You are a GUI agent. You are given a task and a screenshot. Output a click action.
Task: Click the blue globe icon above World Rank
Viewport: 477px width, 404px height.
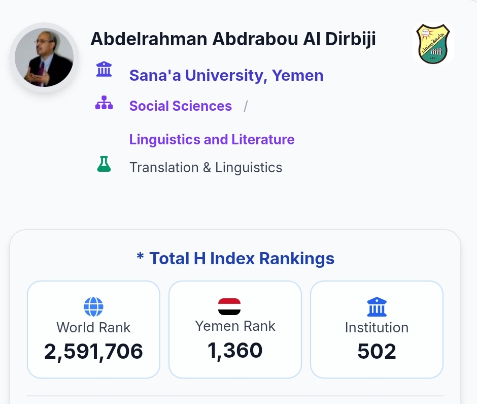(93, 307)
